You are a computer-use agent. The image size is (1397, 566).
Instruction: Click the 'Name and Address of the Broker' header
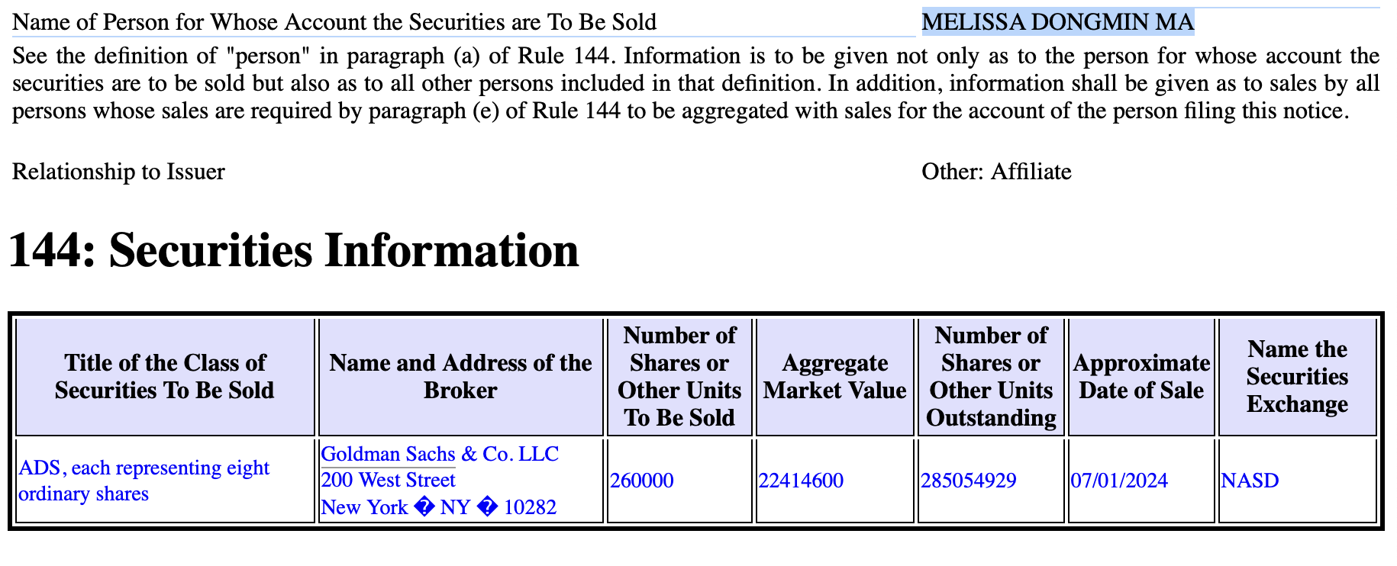pyautogui.click(x=460, y=377)
